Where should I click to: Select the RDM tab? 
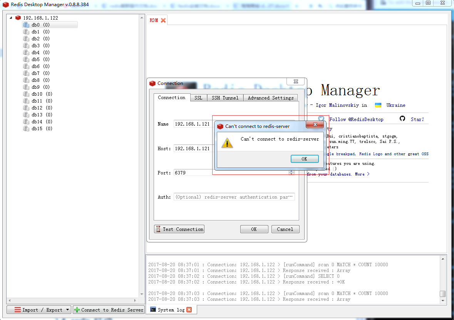coord(157,20)
